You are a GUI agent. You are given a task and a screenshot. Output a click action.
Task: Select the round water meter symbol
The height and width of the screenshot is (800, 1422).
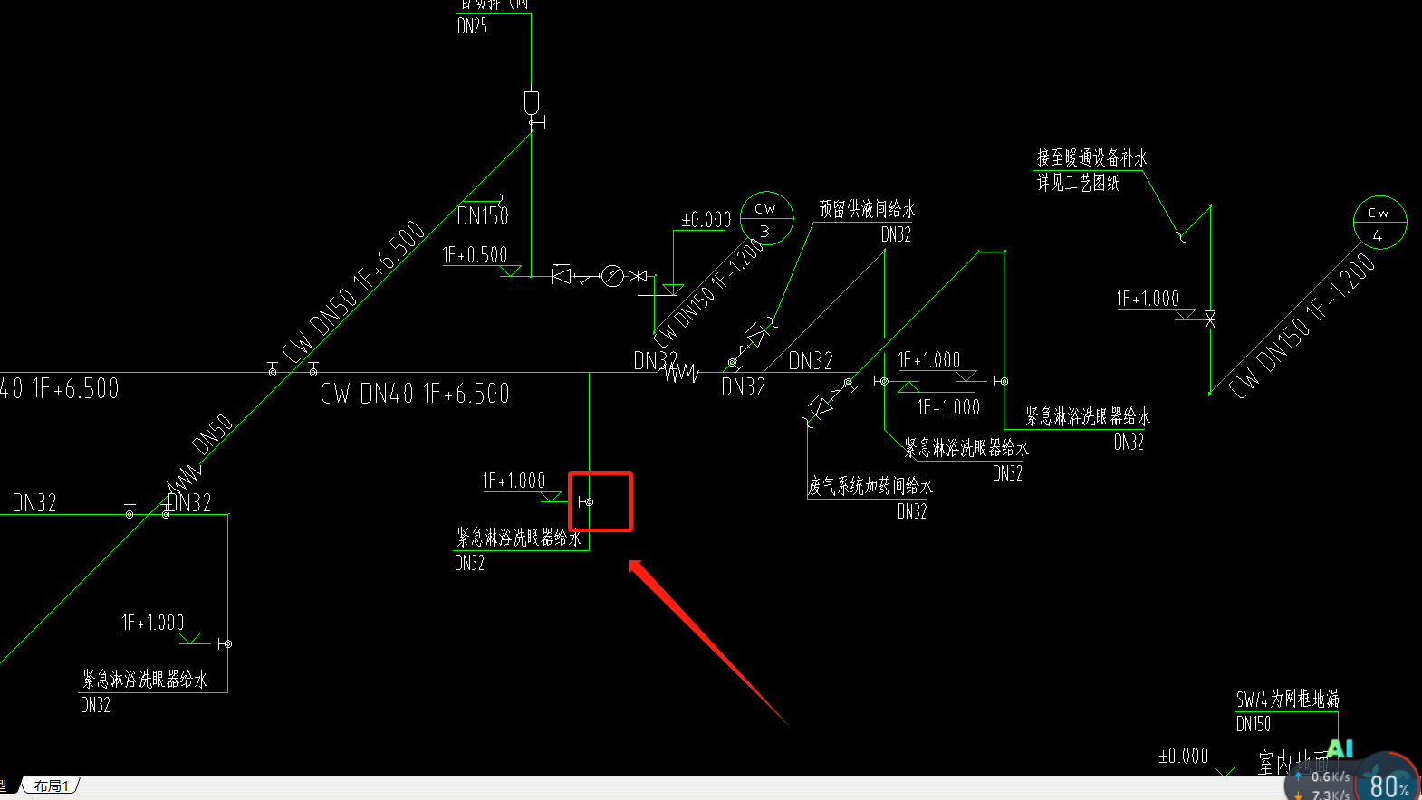[612, 275]
